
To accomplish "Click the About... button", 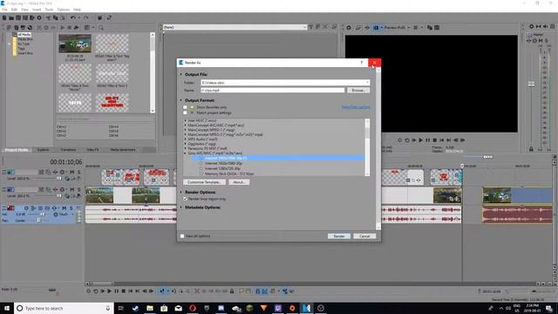I will 238,182.
